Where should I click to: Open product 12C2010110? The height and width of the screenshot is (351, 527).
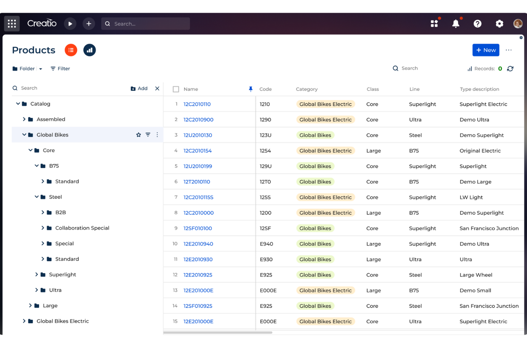point(197,104)
